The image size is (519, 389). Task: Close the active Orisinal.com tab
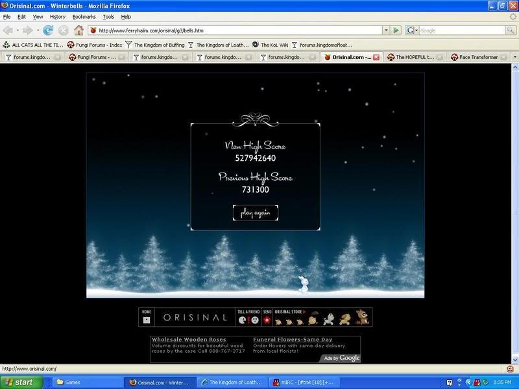[x=376, y=57]
